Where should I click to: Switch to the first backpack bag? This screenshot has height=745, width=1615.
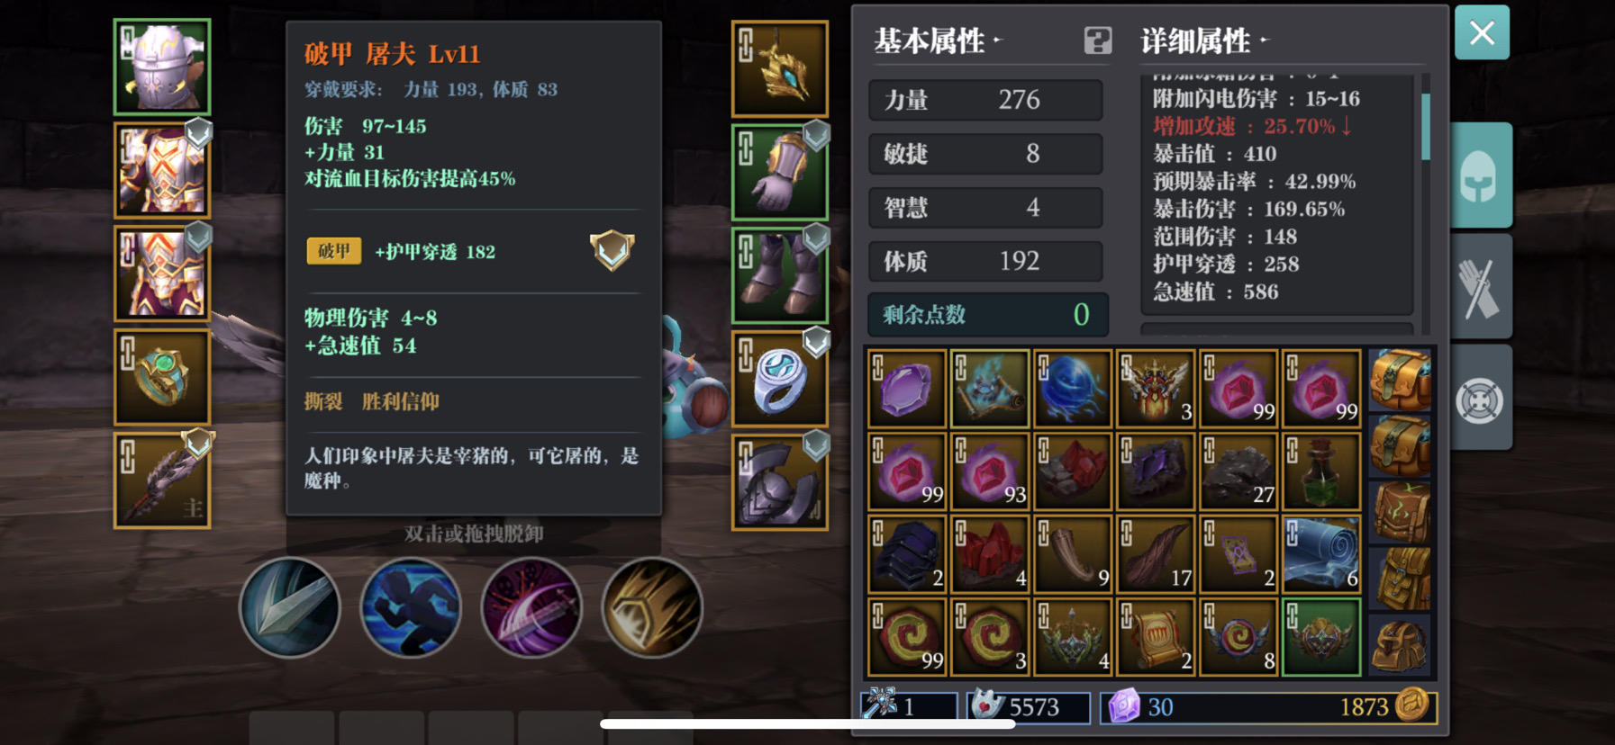pos(1400,380)
